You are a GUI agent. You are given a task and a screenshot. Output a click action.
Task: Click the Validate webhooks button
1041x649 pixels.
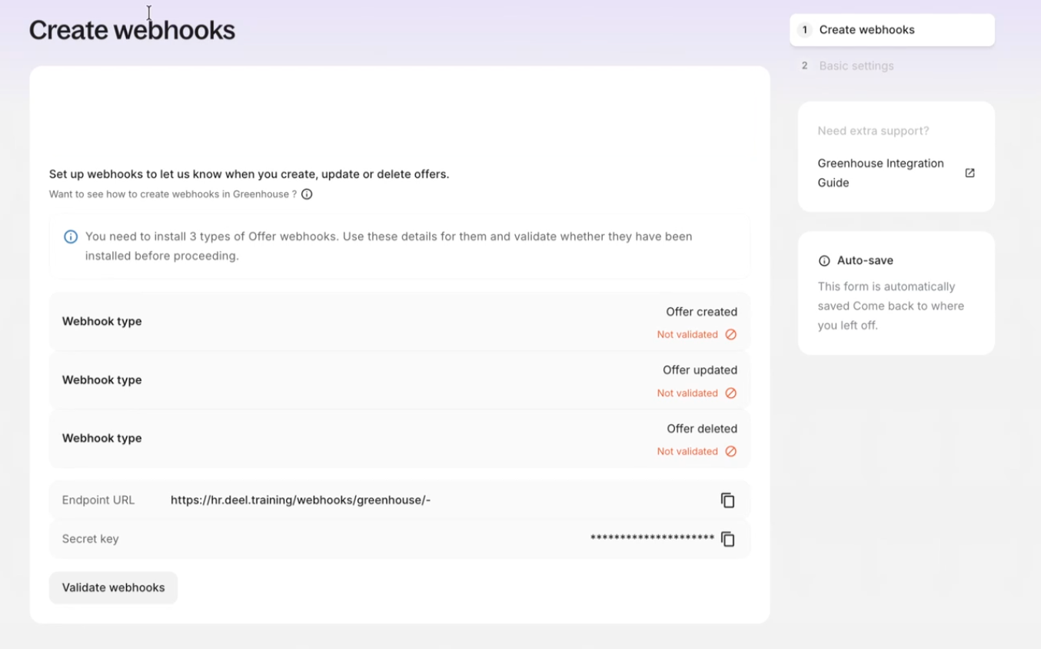pyautogui.click(x=113, y=588)
